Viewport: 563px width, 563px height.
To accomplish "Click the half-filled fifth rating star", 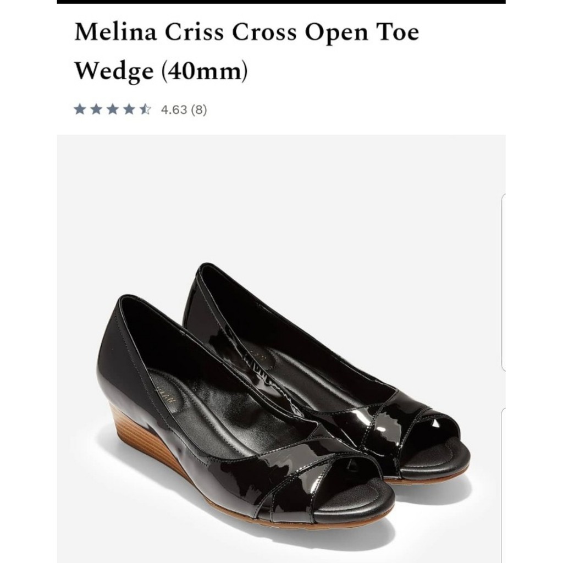I will [x=145, y=109].
